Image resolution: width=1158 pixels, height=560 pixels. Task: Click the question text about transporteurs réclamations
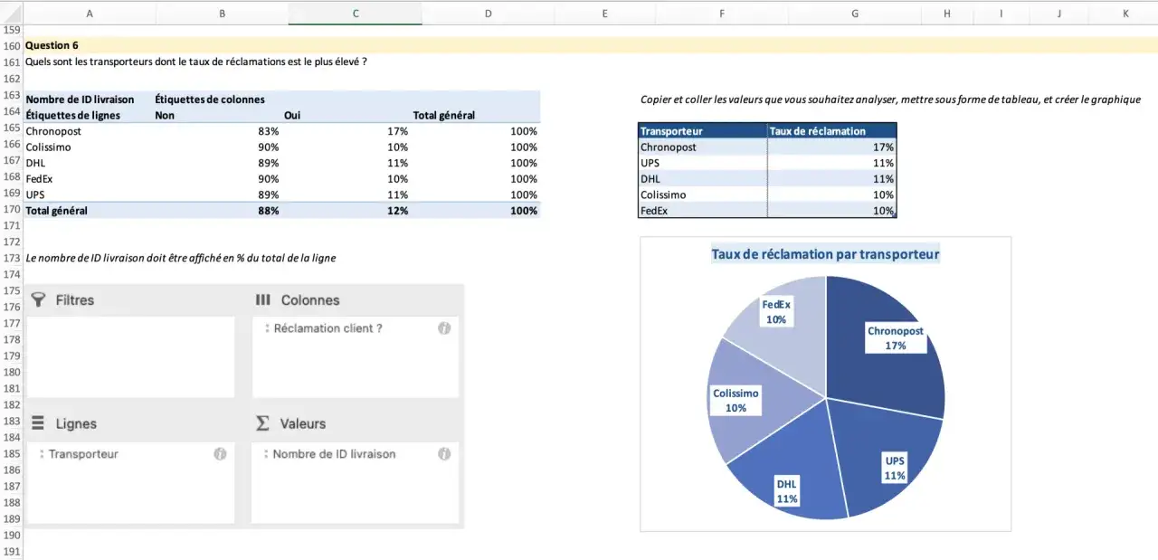tap(196, 62)
